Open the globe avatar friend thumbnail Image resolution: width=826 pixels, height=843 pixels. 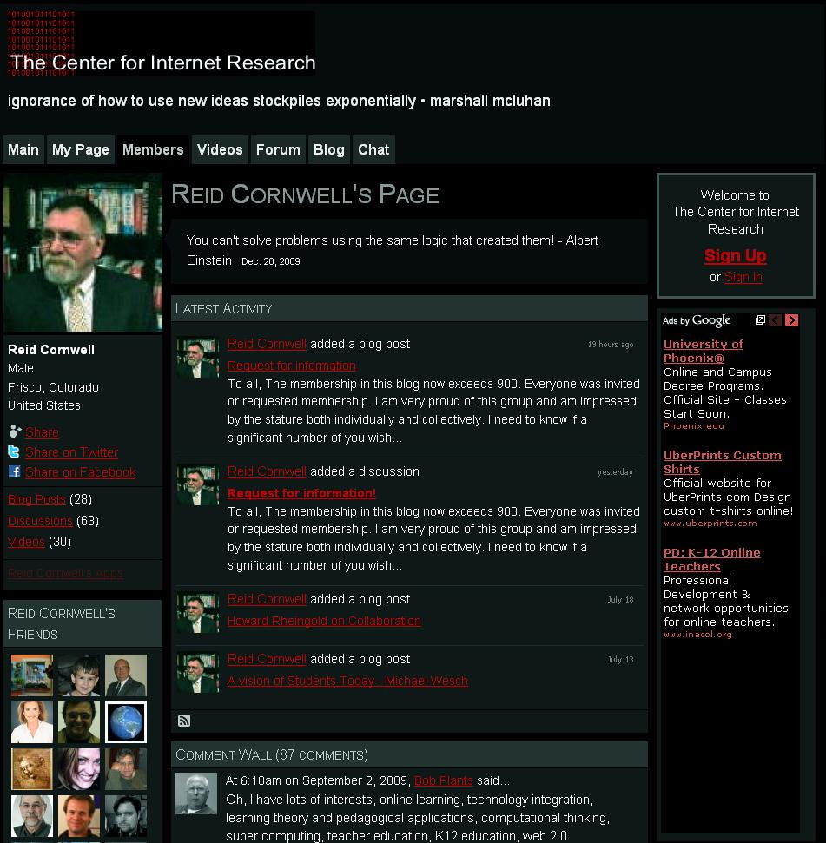[125, 722]
